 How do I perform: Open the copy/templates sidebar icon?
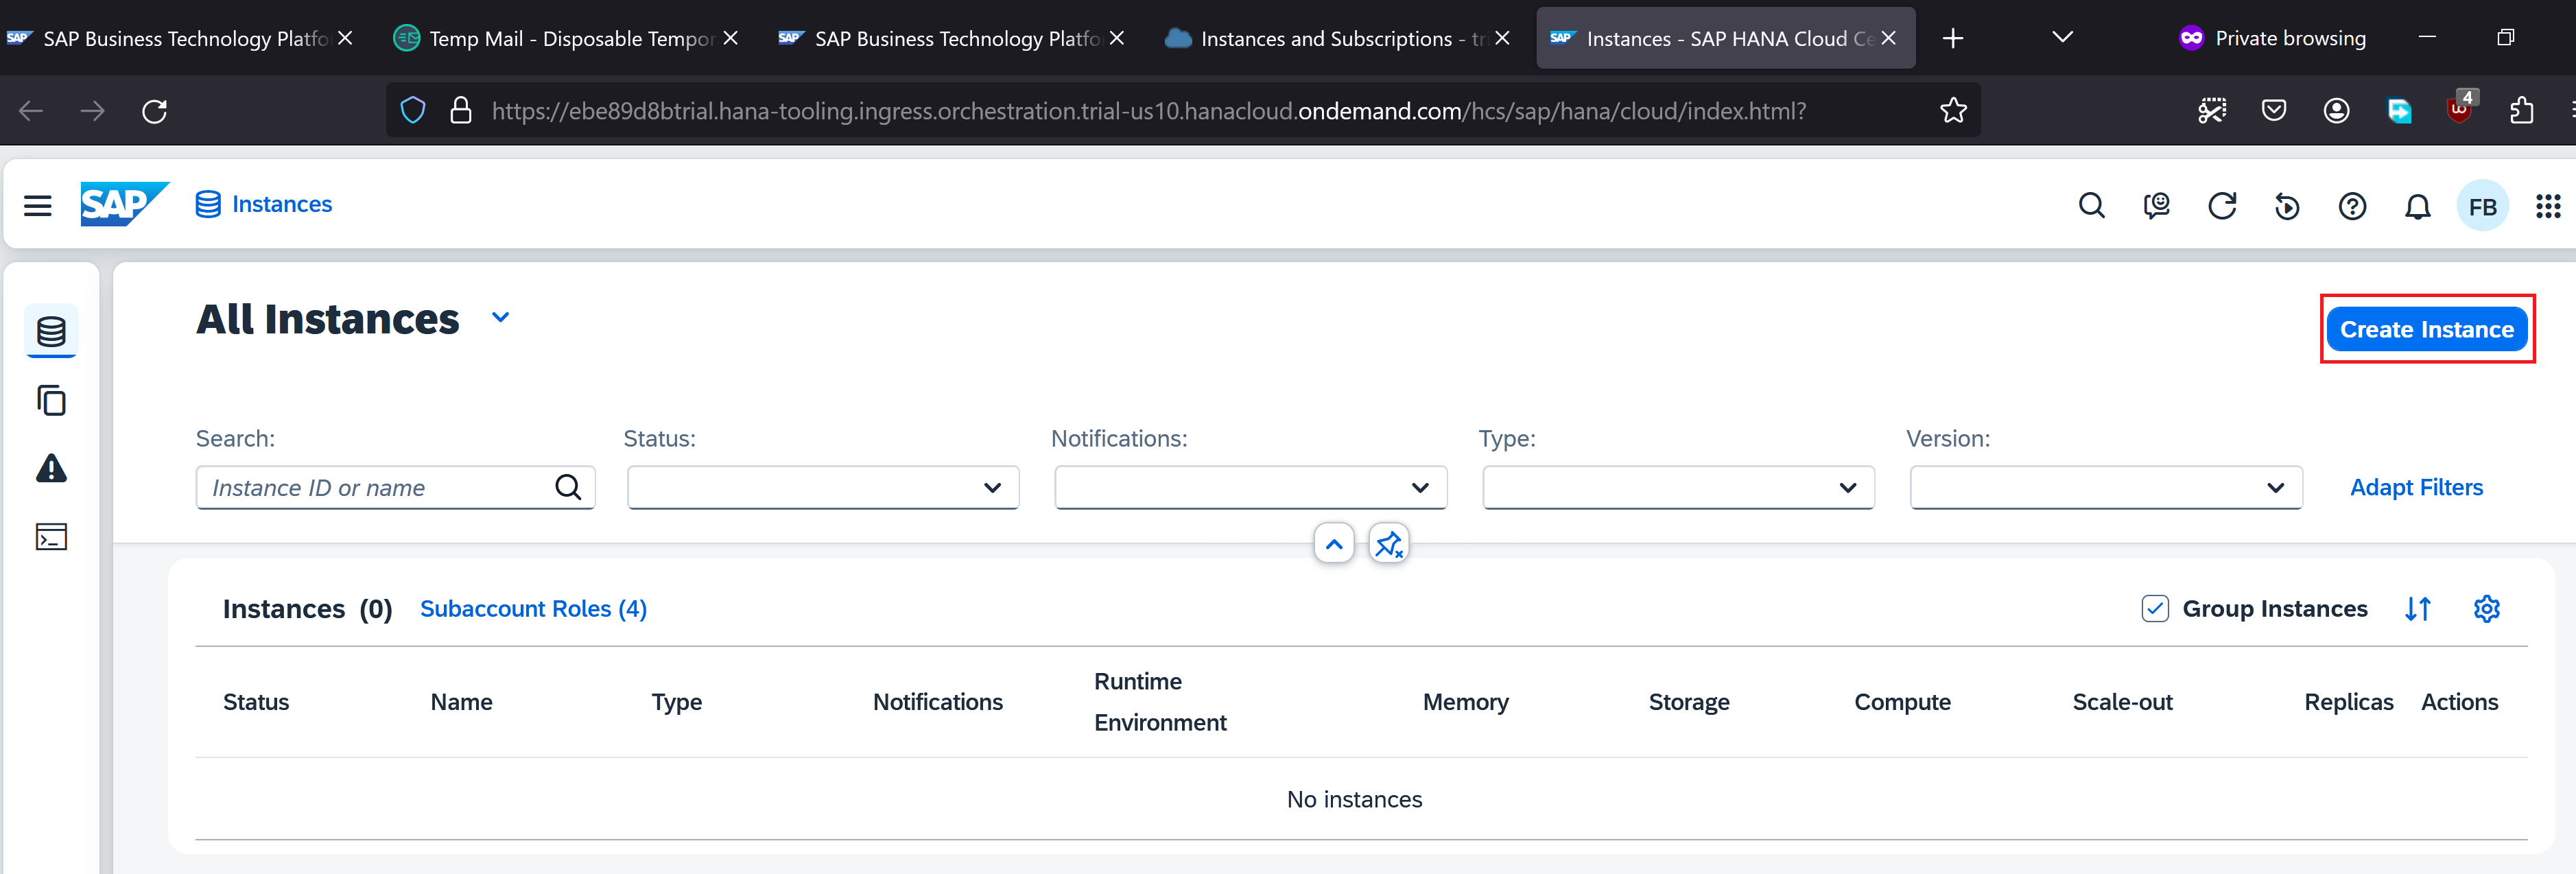51,400
